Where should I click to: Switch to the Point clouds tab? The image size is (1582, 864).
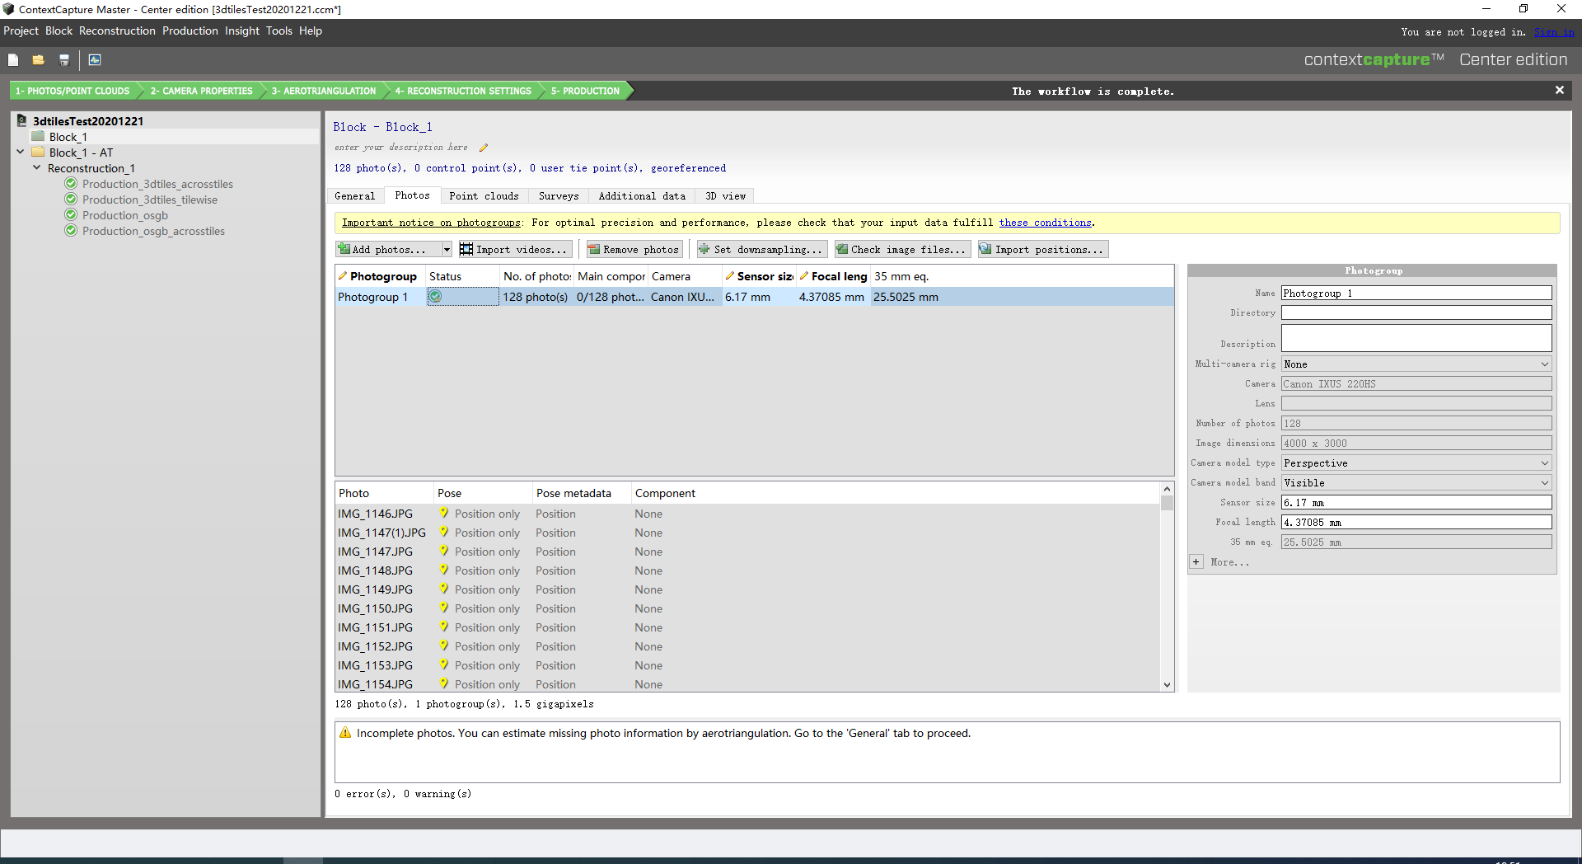(484, 196)
